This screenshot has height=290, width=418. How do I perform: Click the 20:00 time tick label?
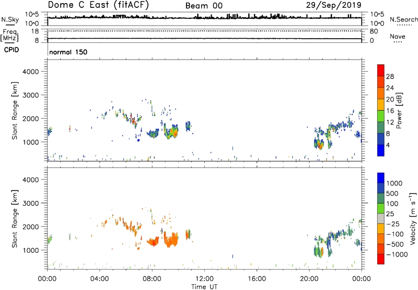309,279
